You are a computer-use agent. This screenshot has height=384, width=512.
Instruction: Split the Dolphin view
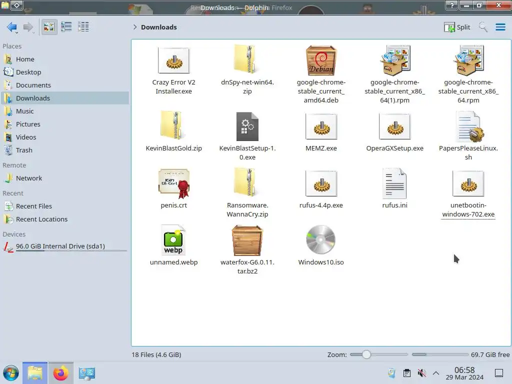coord(457,27)
